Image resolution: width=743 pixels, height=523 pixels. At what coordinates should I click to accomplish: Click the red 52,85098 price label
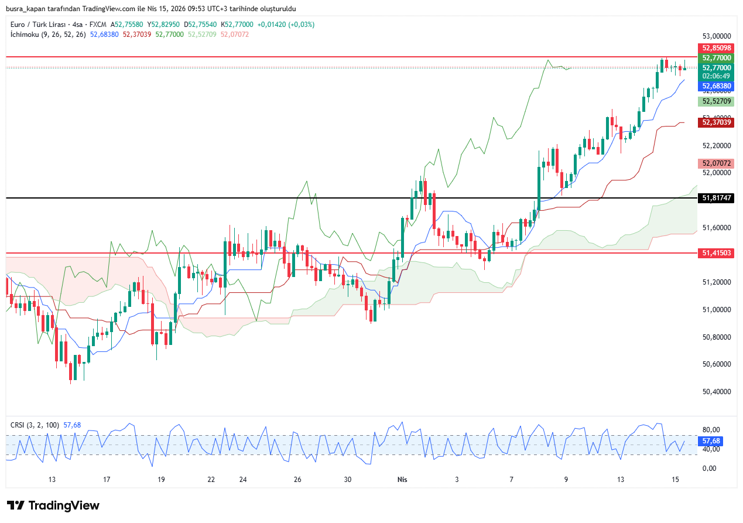tap(716, 48)
